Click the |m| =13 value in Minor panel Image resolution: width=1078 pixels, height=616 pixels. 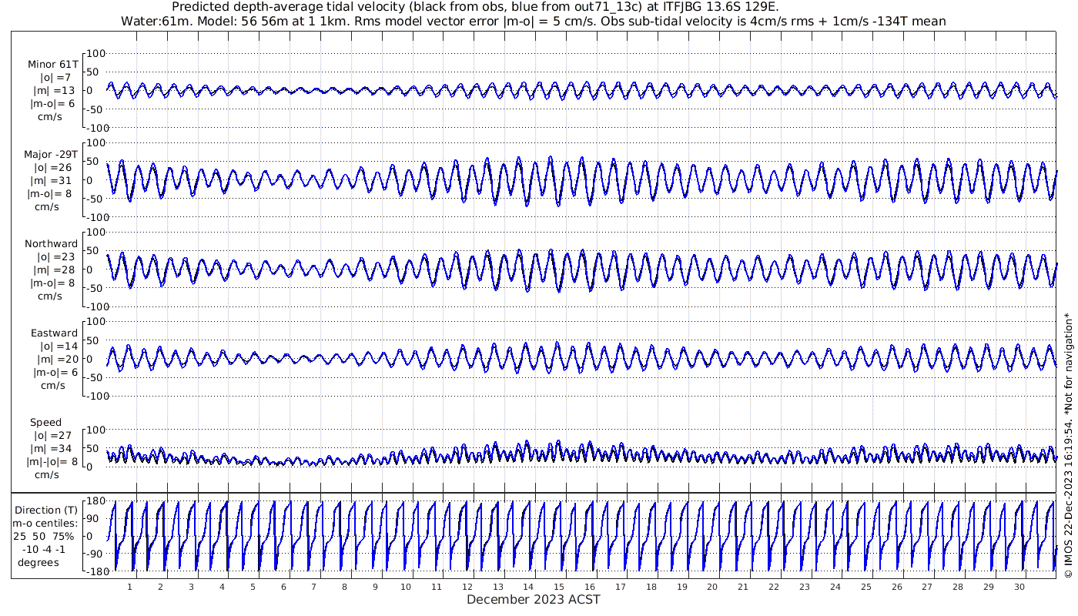click(x=52, y=91)
